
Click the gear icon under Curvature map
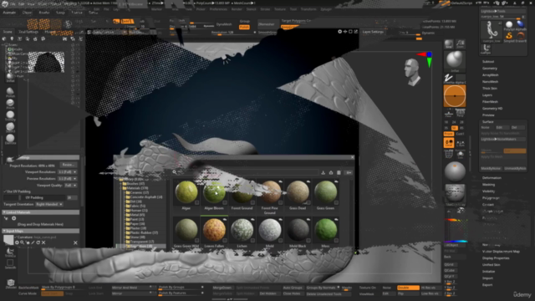pyautogui.click(x=17, y=242)
